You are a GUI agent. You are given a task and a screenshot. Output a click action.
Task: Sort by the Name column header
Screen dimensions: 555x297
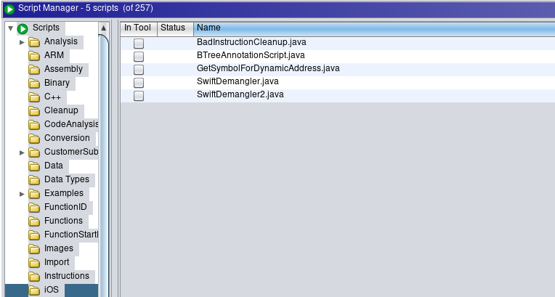(x=373, y=28)
